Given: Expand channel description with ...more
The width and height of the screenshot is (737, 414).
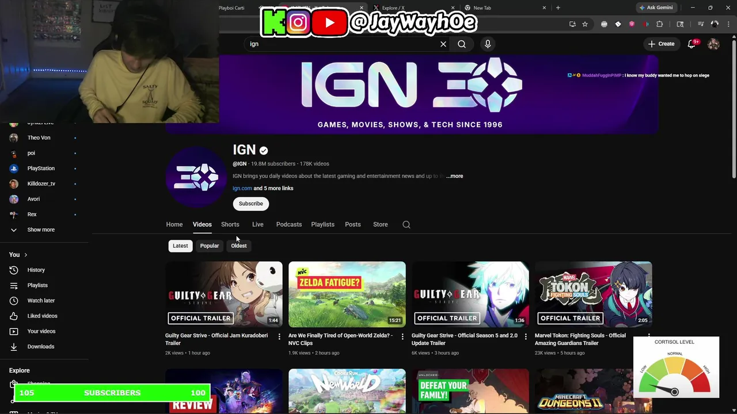Looking at the screenshot, I should click(454, 176).
